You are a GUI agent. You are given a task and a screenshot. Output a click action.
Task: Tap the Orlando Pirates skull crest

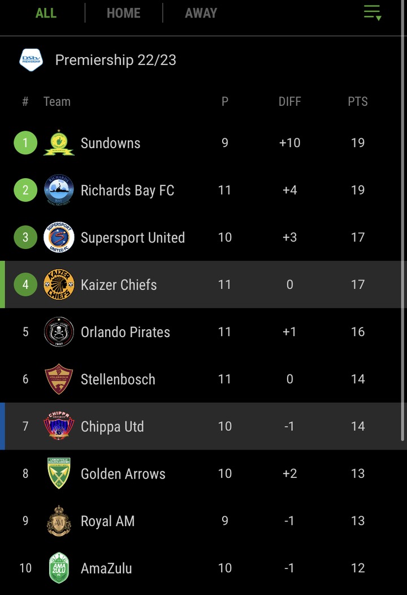pyautogui.click(x=59, y=331)
